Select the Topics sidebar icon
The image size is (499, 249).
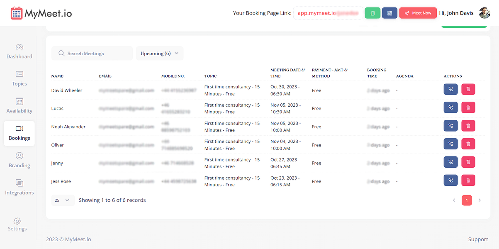[19, 79]
